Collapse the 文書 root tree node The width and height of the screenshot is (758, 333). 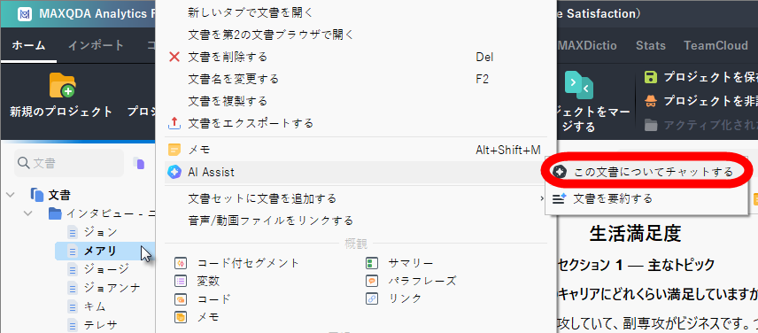(x=10, y=195)
